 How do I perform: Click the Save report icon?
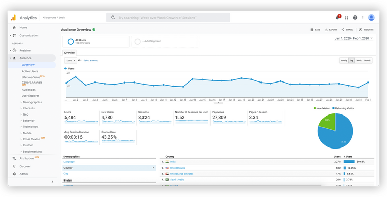pos(312,30)
